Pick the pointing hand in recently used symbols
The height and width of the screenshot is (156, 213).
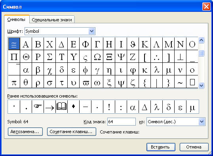pyautogui.click(x=38, y=107)
